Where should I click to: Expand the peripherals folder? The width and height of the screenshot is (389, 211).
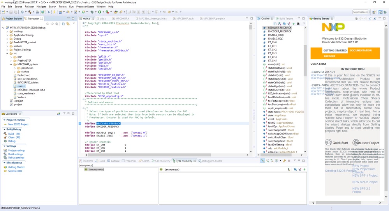(15, 68)
